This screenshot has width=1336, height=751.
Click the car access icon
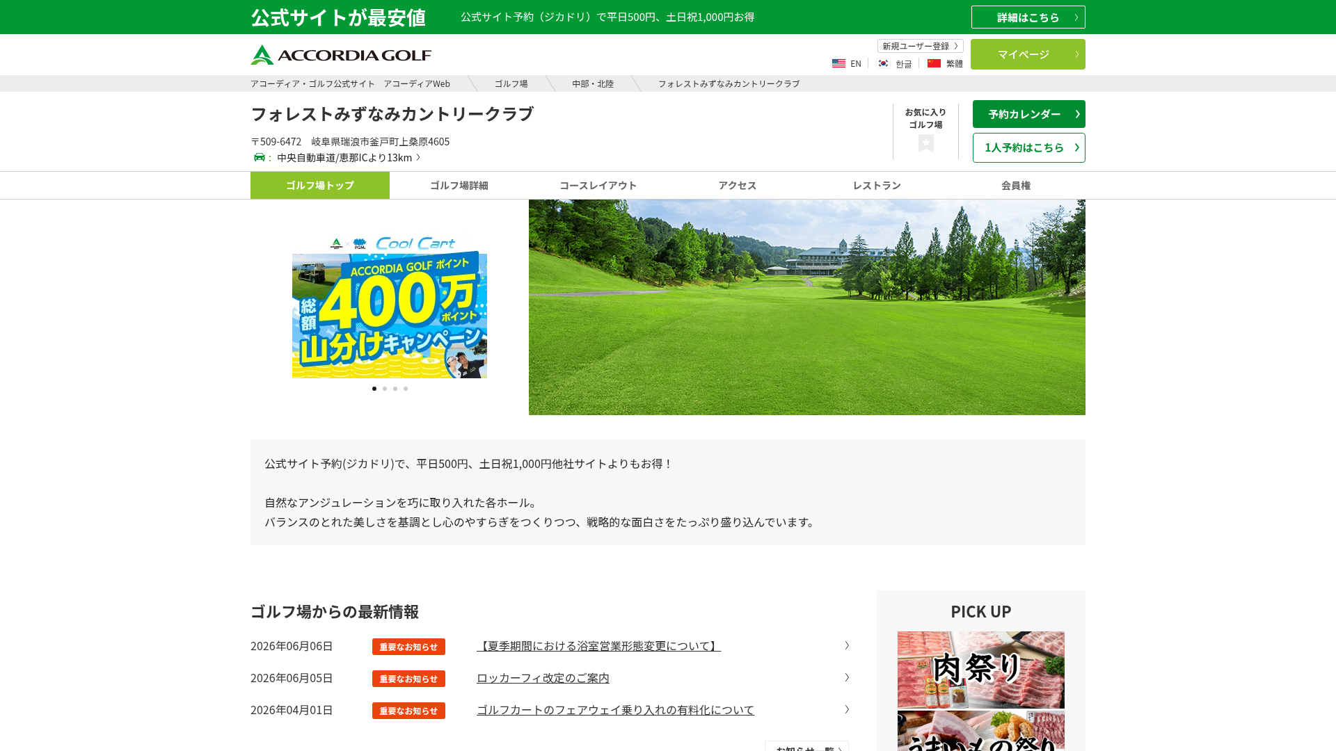click(x=260, y=157)
